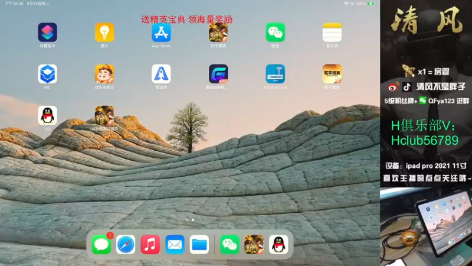The width and height of the screenshot is (472, 266).
Task: Launch the 体验服和平精英 test-server game
Action: 104,115
